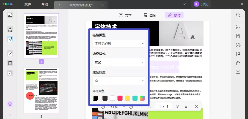Click the Search magnifier icon
This screenshot has height=119, width=248.
coord(238,15)
